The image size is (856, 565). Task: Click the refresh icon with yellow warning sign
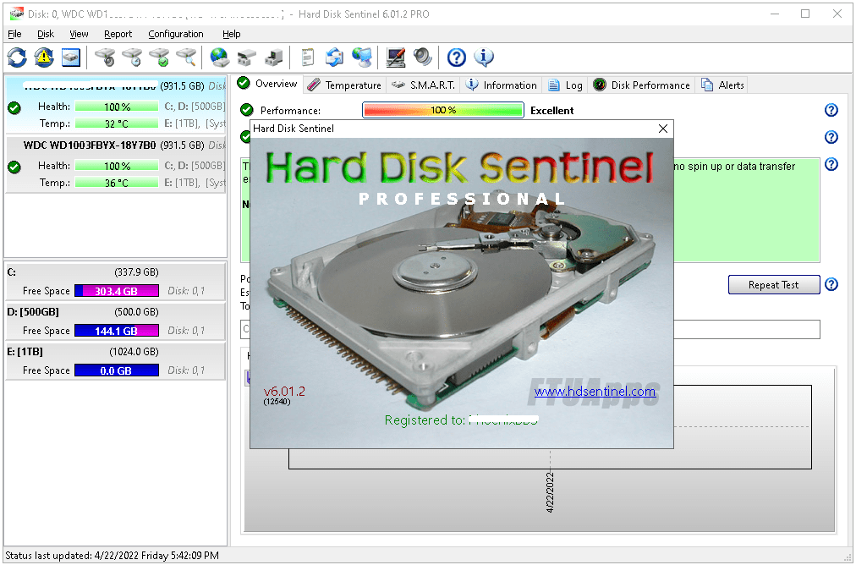click(44, 57)
